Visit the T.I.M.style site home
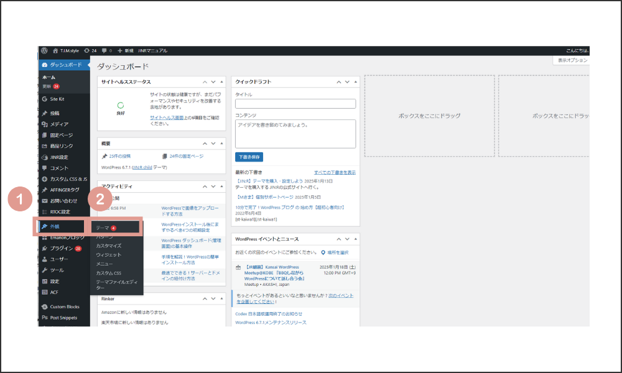This screenshot has width=622, height=373. [66, 51]
